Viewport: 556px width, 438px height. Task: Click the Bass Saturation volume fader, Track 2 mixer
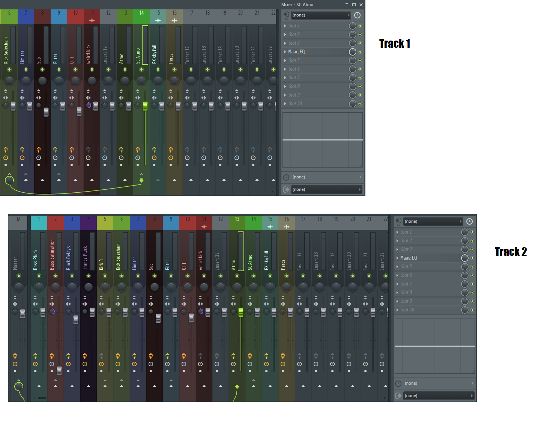click(59, 371)
